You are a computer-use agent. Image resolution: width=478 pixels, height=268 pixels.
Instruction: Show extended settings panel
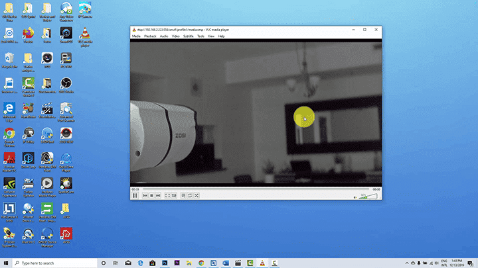tap(174, 196)
